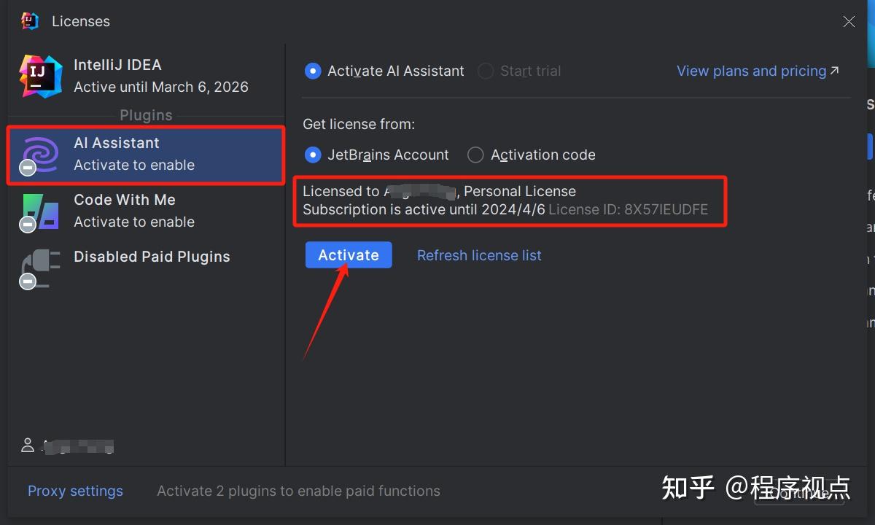Screen dimensions: 875x525
Task: Click the Refresh license list link
Action: coord(479,255)
